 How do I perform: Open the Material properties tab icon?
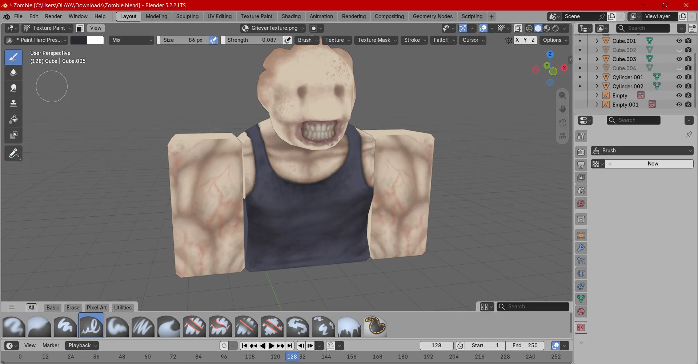[581, 312]
